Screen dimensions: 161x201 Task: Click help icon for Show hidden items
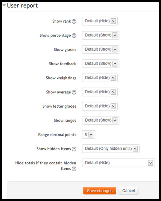(74, 149)
